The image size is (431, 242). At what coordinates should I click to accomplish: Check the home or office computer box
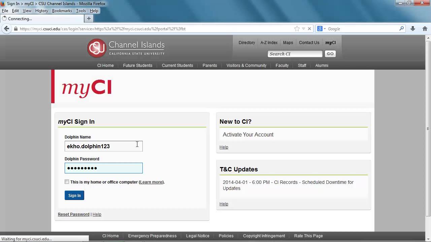tap(67, 182)
